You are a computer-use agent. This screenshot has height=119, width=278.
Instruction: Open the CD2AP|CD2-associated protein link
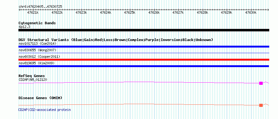click(x=44, y=110)
